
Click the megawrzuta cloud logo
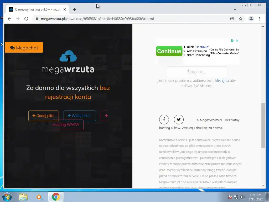(68, 56)
